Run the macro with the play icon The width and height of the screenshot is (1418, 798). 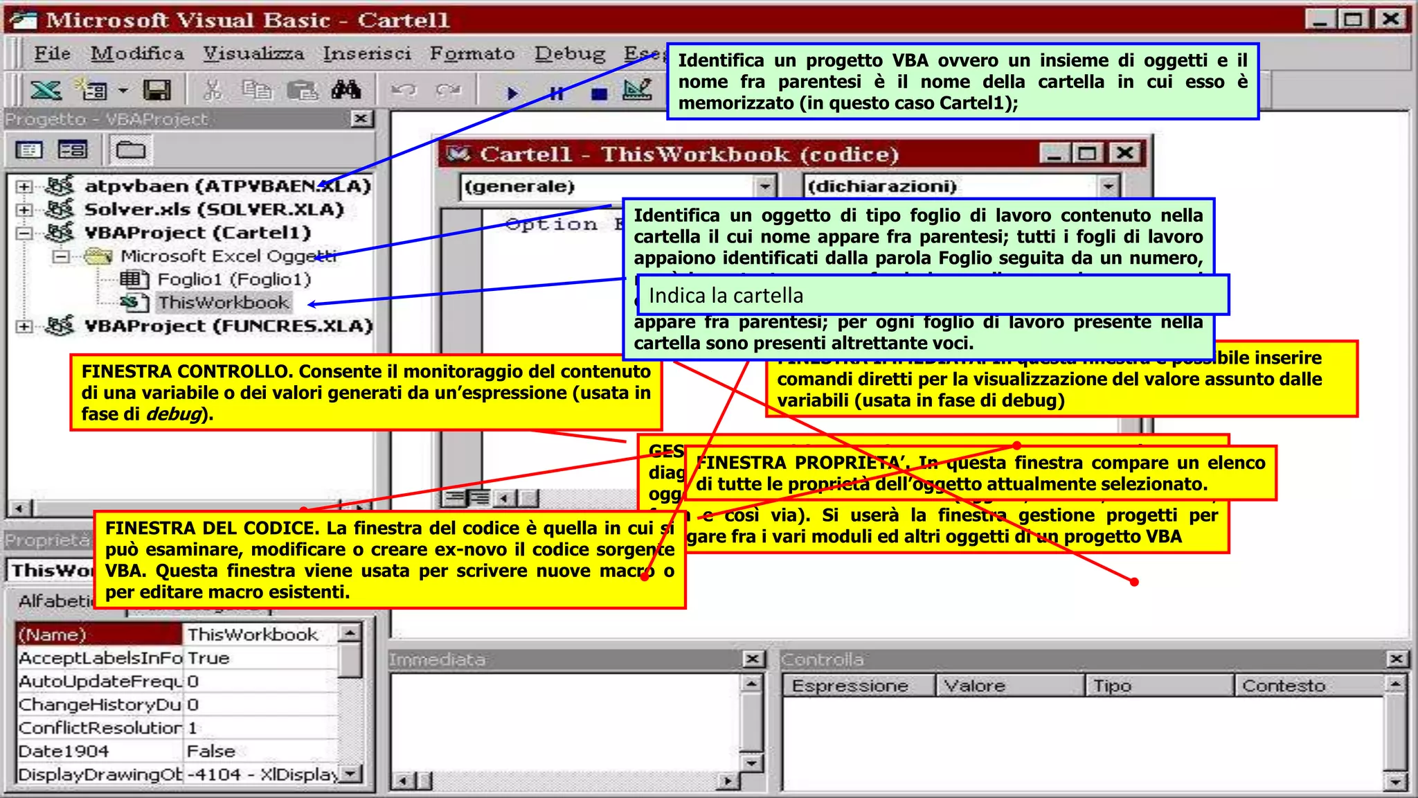(512, 93)
